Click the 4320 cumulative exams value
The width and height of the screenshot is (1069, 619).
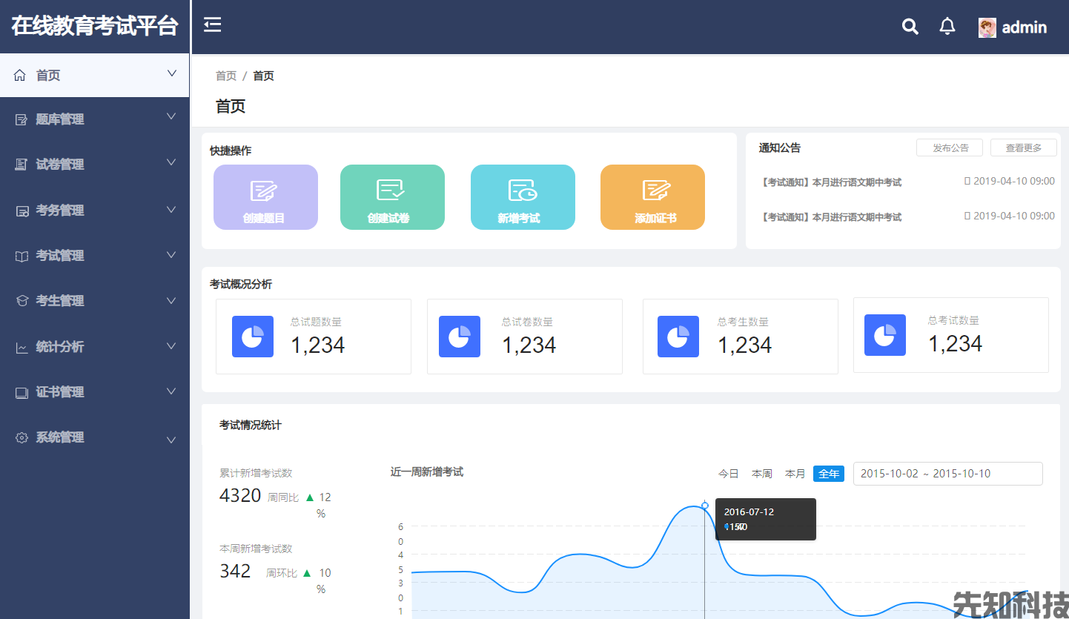point(240,495)
